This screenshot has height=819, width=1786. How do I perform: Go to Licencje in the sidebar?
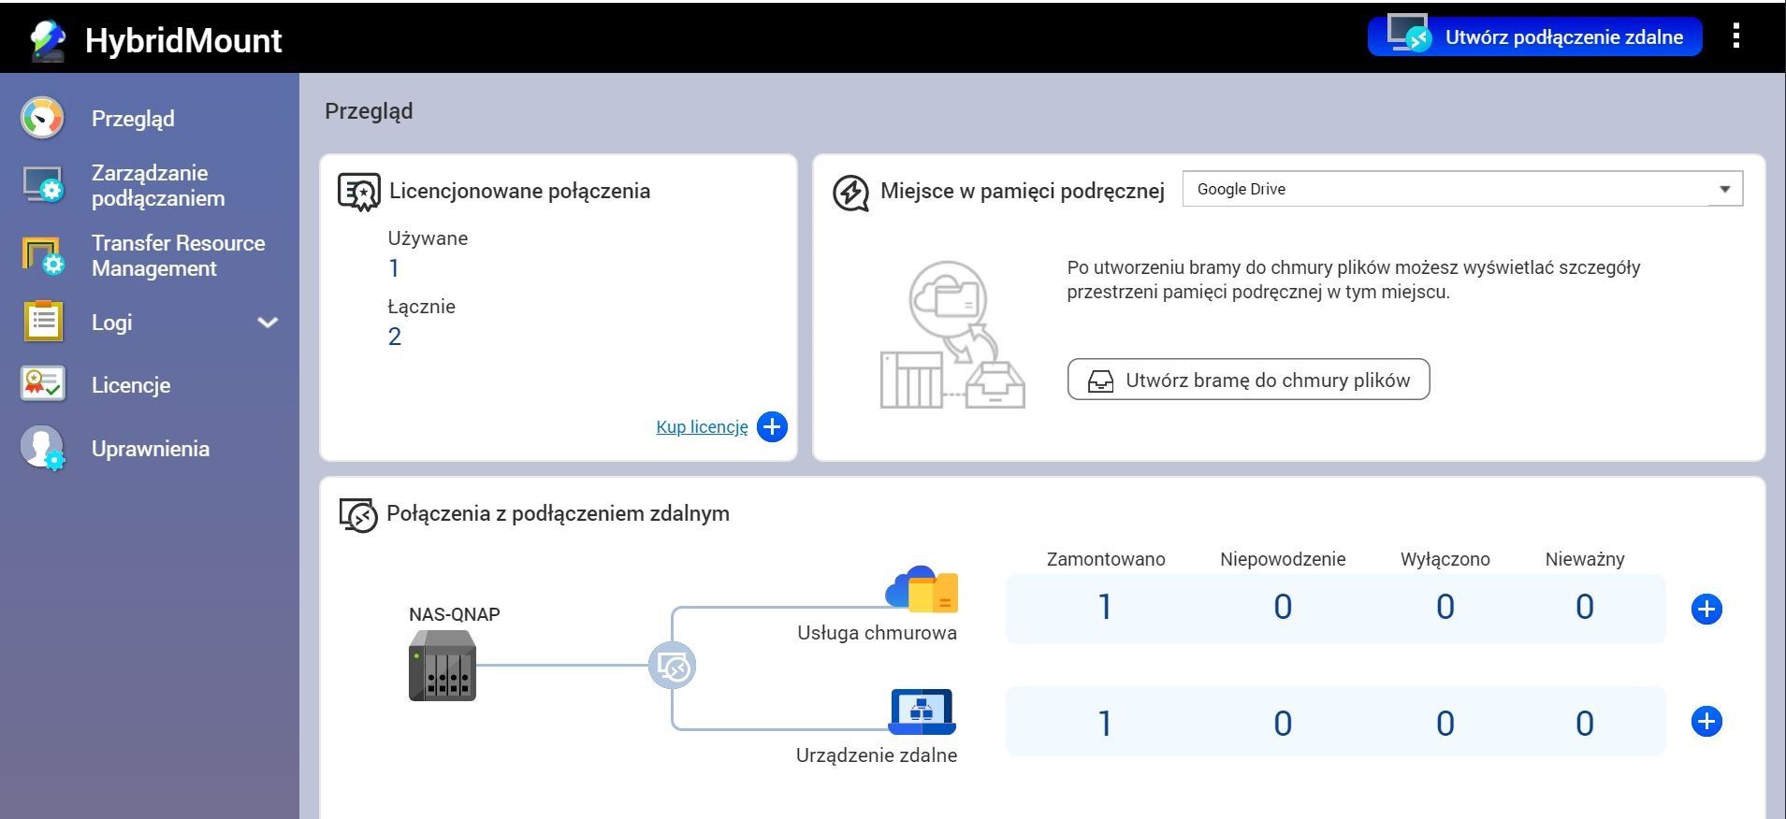[x=131, y=385]
